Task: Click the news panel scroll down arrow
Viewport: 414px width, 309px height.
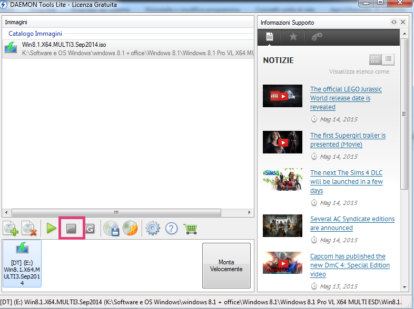Action: (x=404, y=287)
